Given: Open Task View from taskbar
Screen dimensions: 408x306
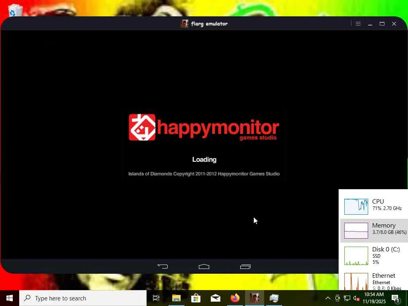Looking at the screenshot, I should [x=156, y=298].
